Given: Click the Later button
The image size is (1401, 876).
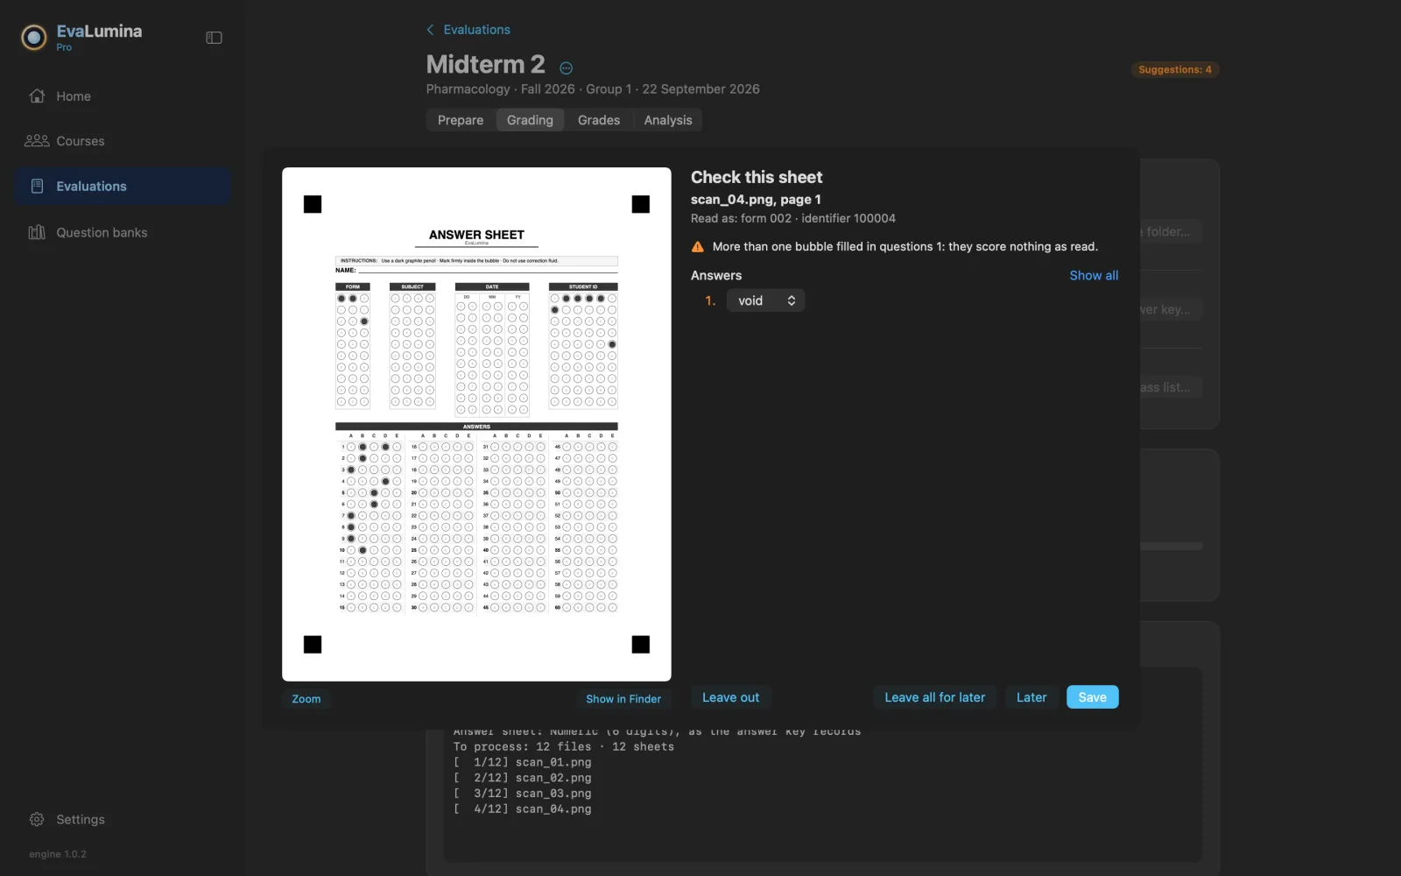Looking at the screenshot, I should [x=1031, y=697].
